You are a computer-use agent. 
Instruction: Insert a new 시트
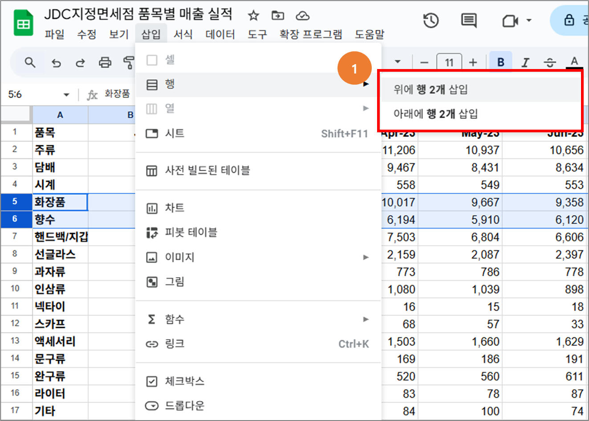point(258,133)
